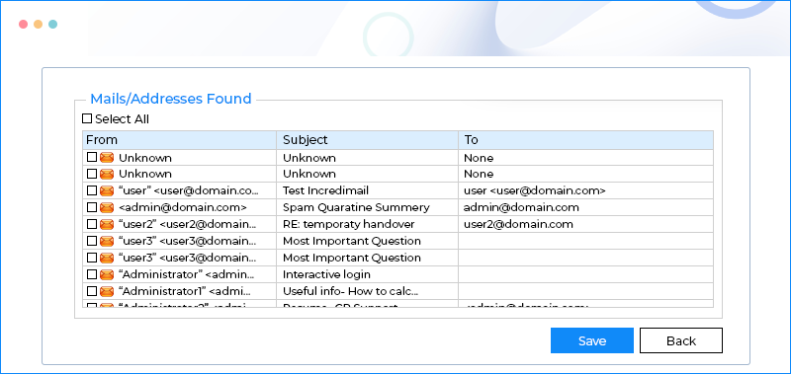
Task: Minimize window using yellow dot
Action: click(x=38, y=24)
